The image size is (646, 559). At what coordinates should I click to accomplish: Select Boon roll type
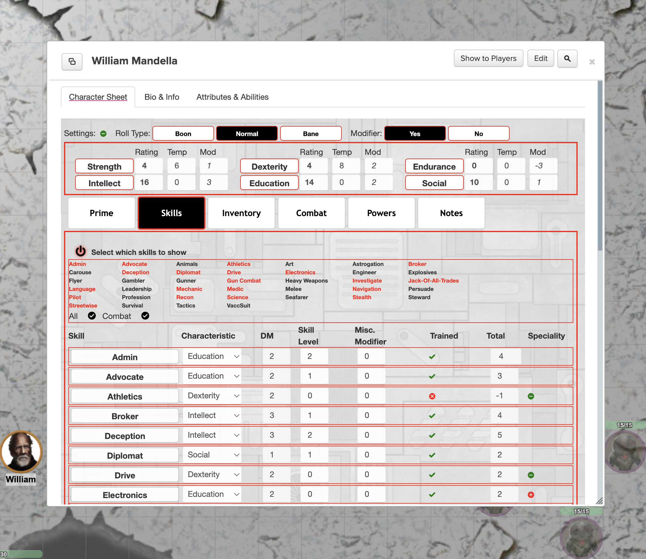click(183, 134)
